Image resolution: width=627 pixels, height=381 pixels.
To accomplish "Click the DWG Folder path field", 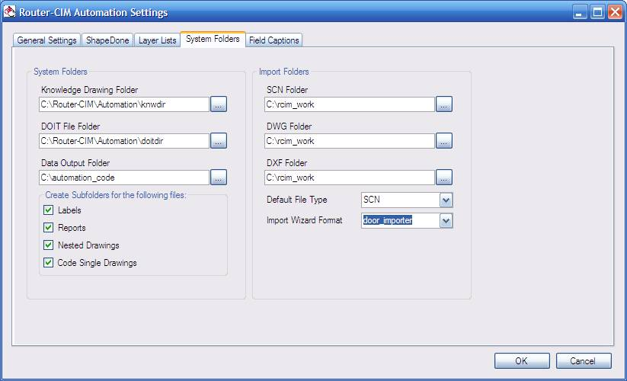I will pyautogui.click(x=350, y=141).
